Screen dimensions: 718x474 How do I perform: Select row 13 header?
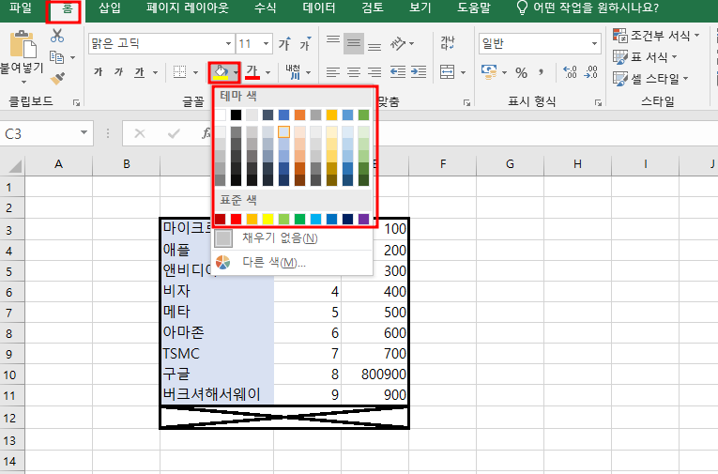point(12,440)
